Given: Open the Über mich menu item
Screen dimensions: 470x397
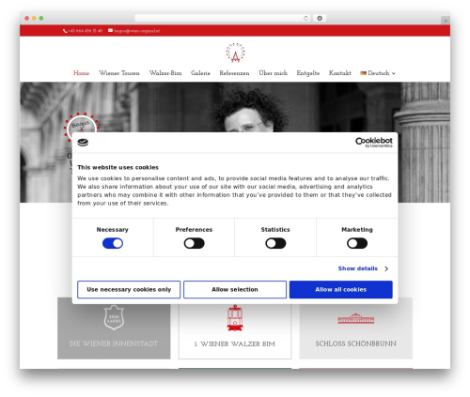Looking at the screenshot, I should [x=273, y=73].
